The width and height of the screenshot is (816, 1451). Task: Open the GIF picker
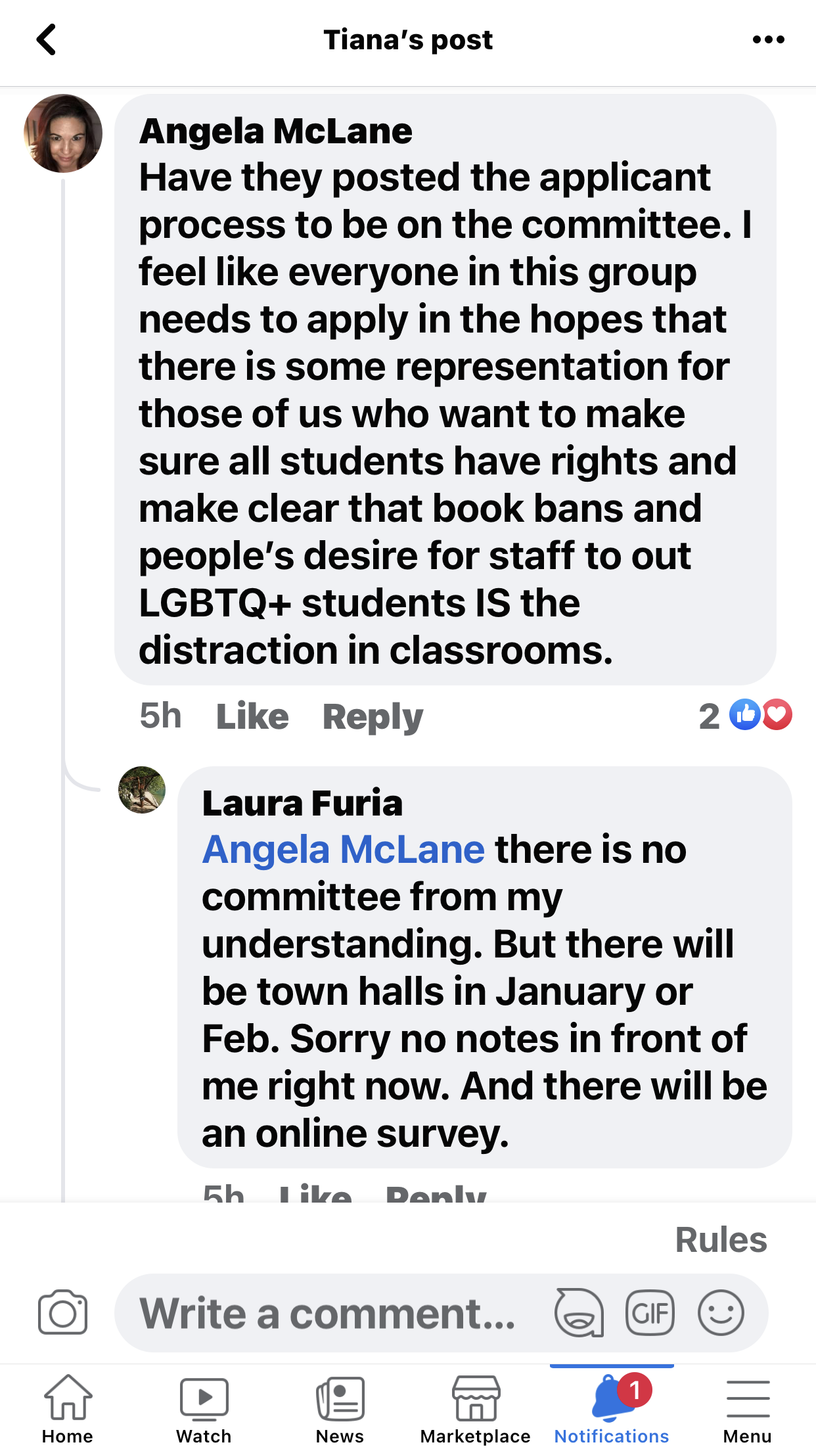tap(650, 1312)
